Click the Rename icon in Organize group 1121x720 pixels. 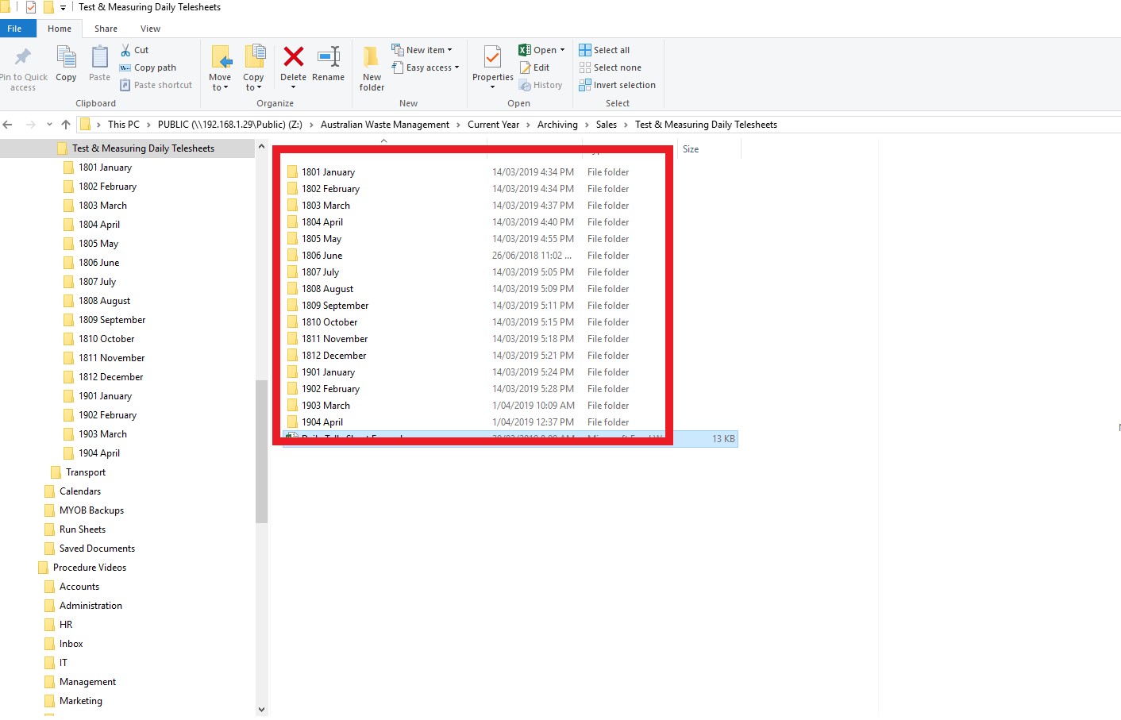329,56
